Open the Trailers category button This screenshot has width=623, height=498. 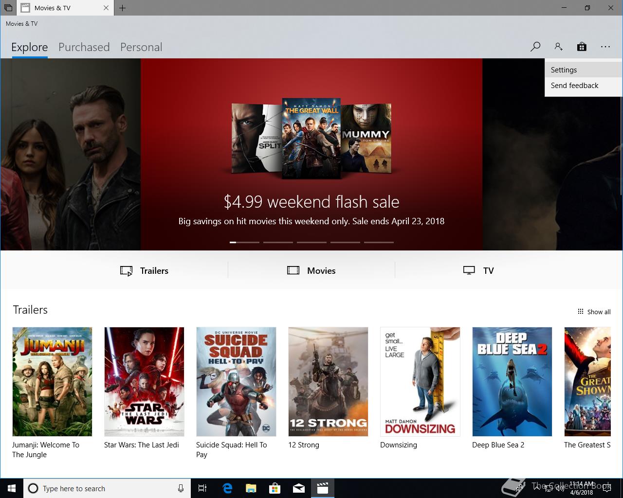145,270
